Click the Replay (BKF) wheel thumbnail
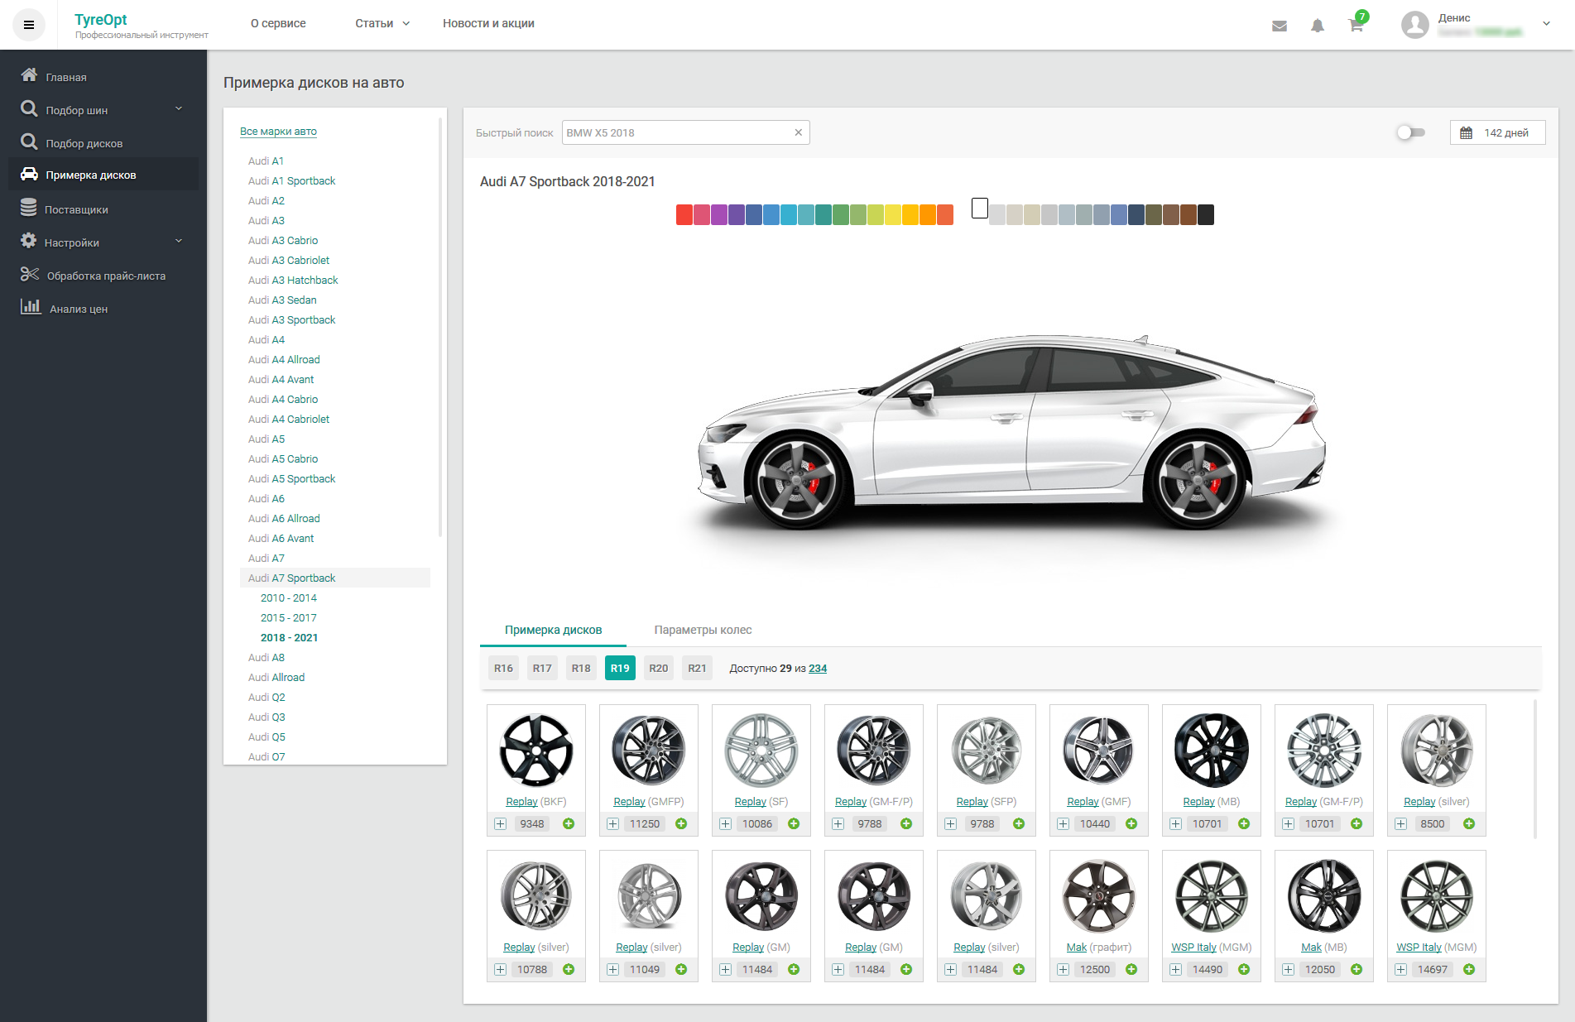The image size is (1575, 1022). click(536, 750)
